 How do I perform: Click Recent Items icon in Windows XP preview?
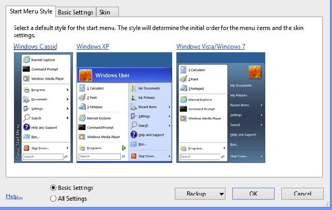pyautogui.click(x=133, y=107)
